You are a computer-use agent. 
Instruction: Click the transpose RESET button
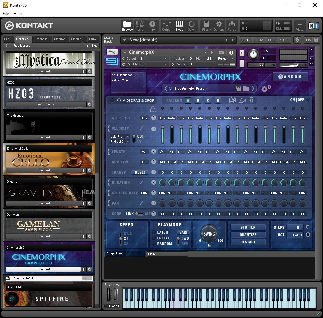pyautogui.click(x=140, y=172)
